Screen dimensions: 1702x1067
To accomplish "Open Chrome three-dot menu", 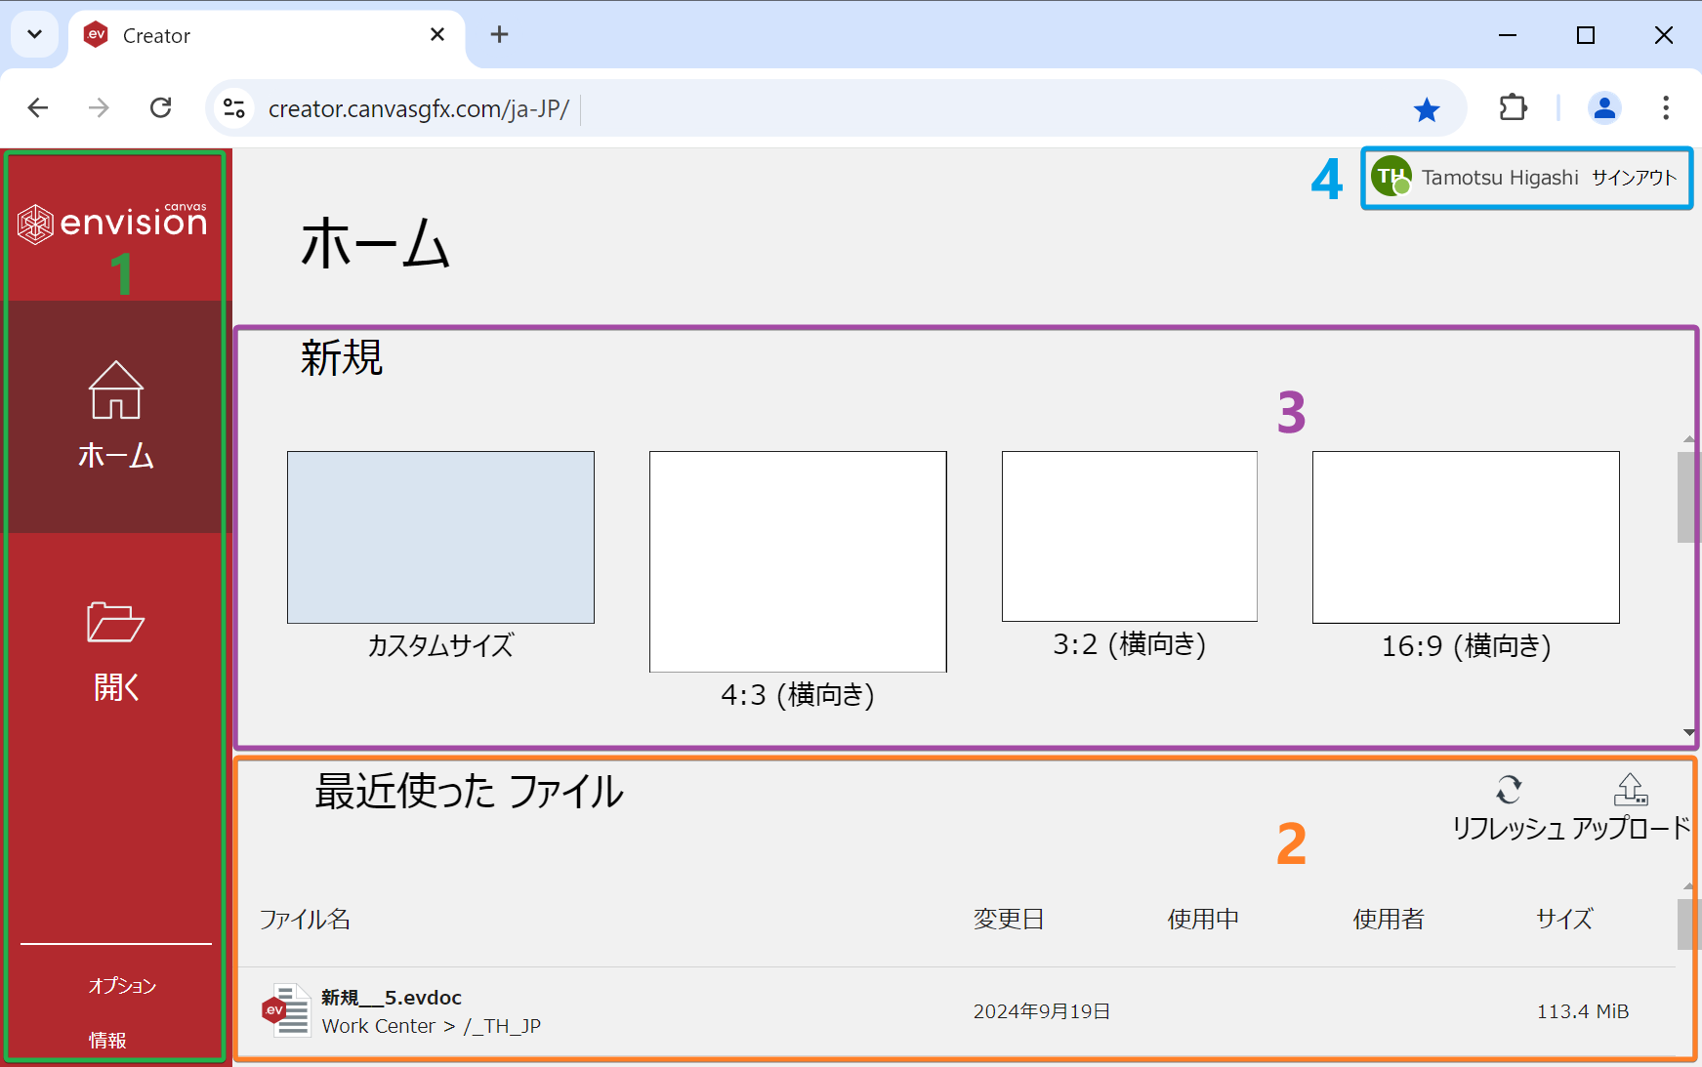I will (x=1666, y=107).
